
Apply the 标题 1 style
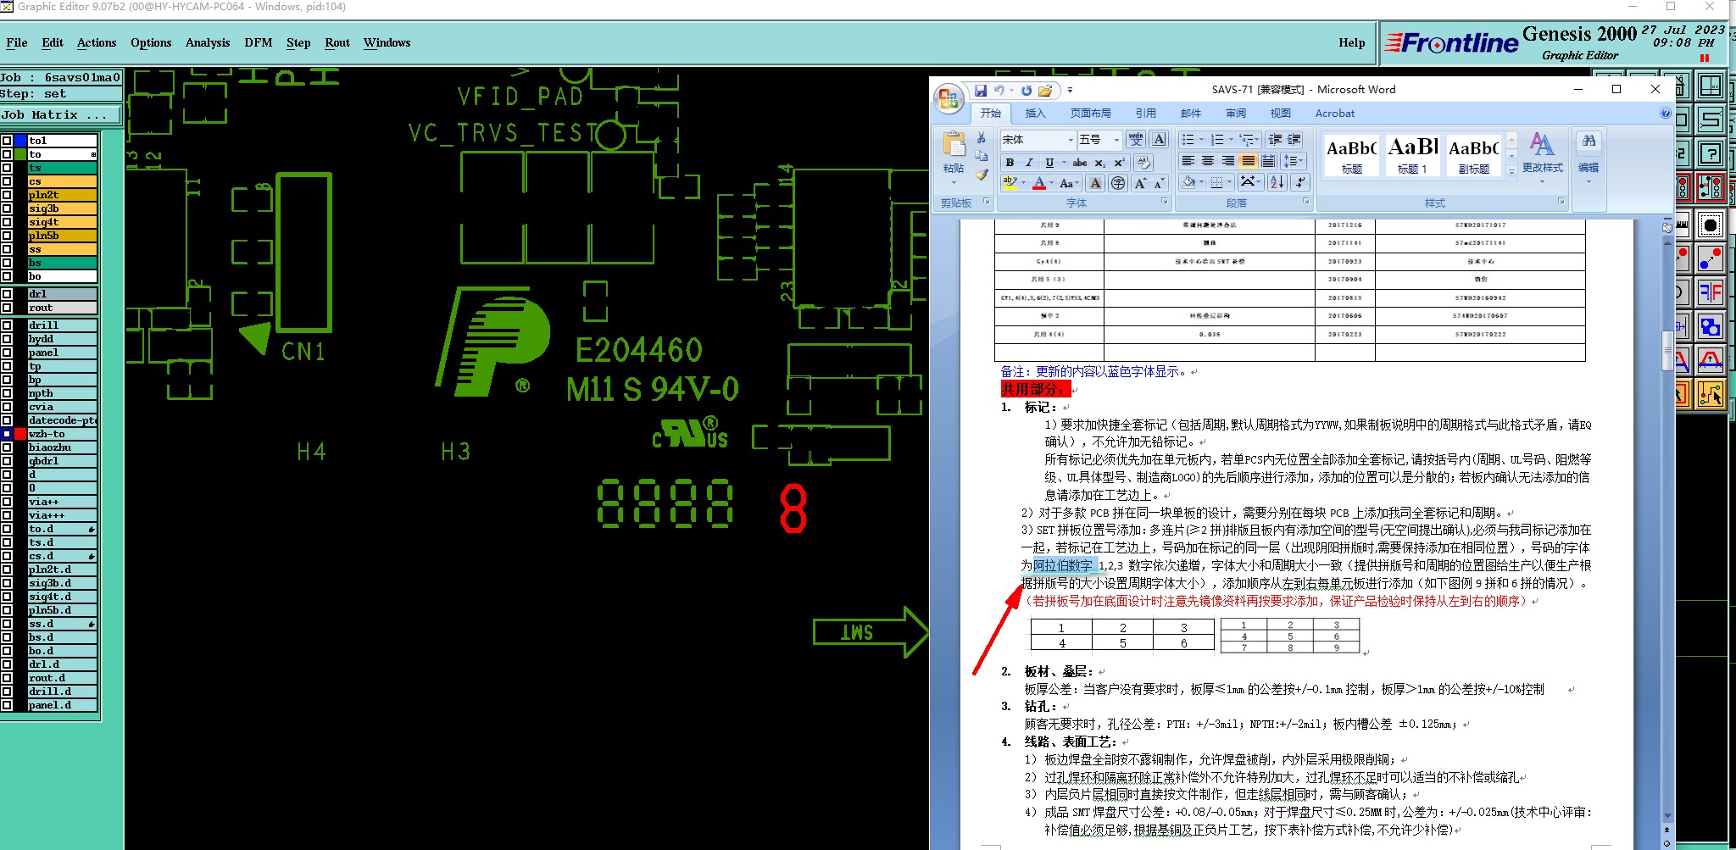coord(1412,155)
